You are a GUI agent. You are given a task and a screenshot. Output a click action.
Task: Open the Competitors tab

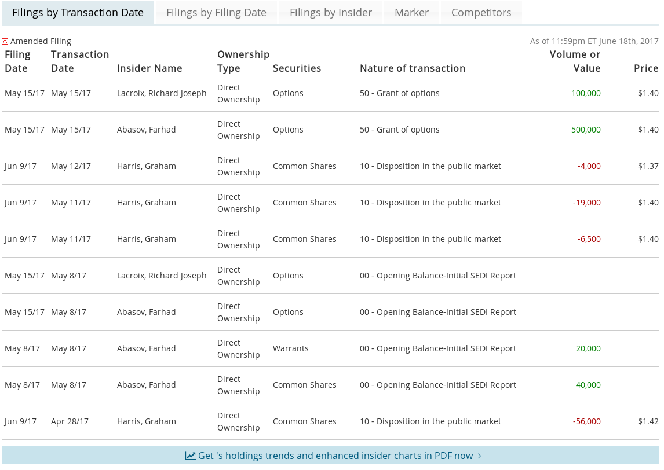[x=481, y=13]
